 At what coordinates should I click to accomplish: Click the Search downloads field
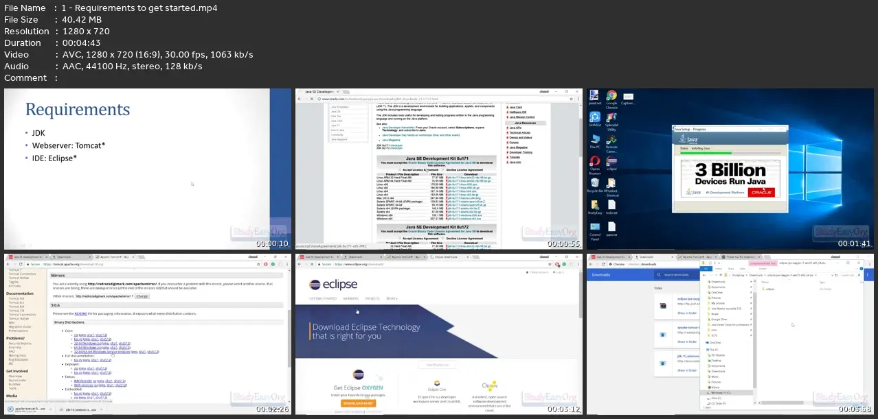click(677, 275)
